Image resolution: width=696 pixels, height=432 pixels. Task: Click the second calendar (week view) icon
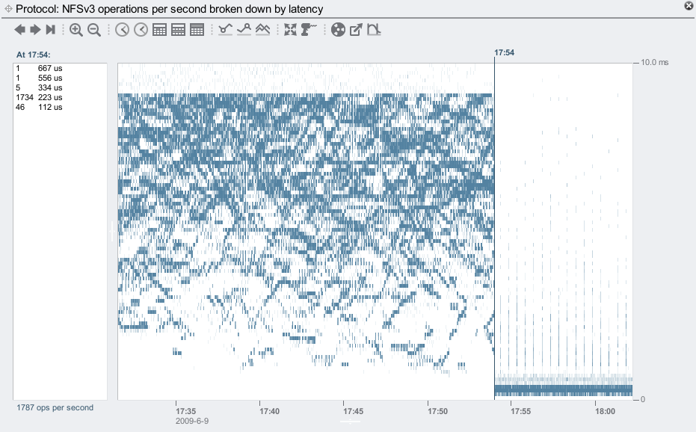pos(179,30)
